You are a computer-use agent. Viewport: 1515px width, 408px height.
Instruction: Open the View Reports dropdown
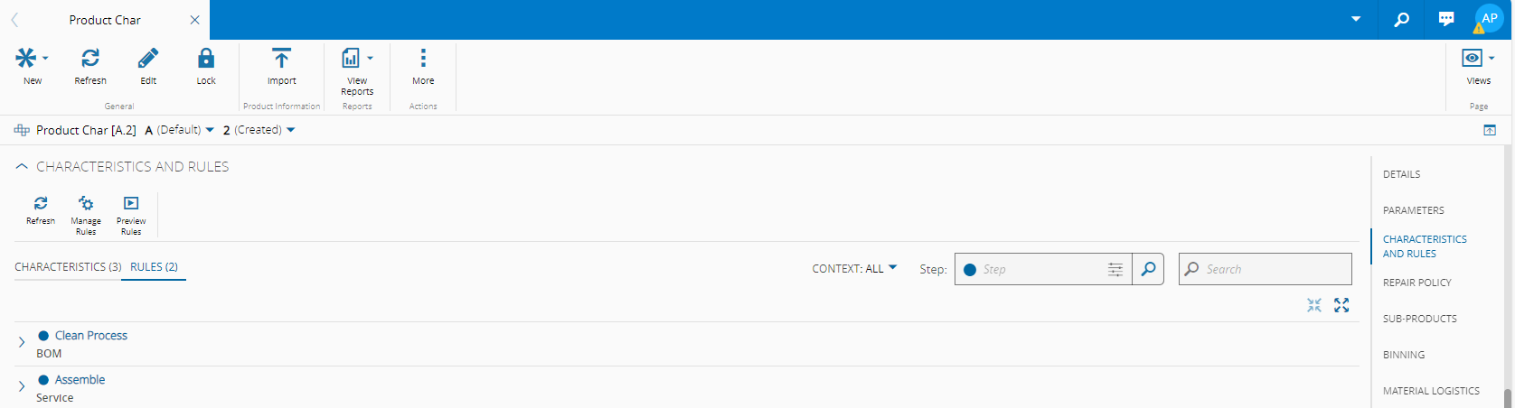click(357, 60)
